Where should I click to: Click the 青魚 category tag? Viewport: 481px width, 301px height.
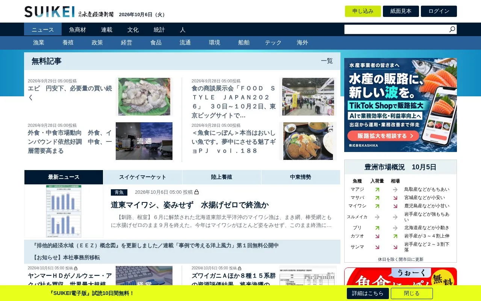click(119, 192)
